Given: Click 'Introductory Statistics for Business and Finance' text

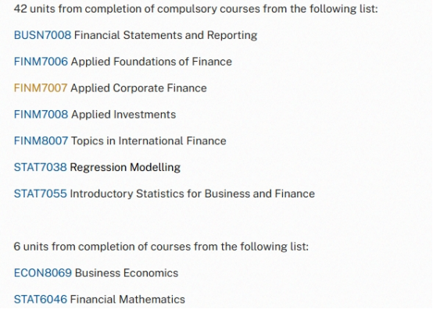Looking at the screenshot, I should (192, 194).
